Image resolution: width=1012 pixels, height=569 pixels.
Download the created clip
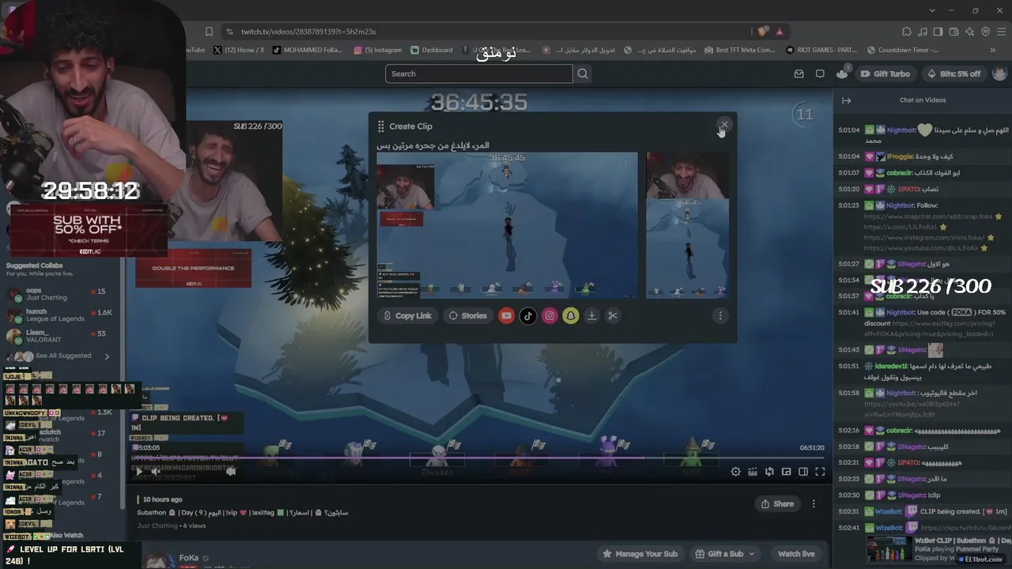pos(591,315)
